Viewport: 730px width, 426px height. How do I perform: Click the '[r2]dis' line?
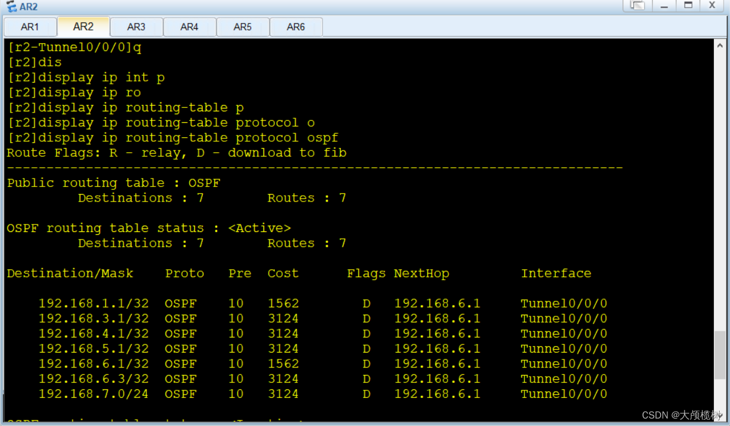[x=34, y=62]
